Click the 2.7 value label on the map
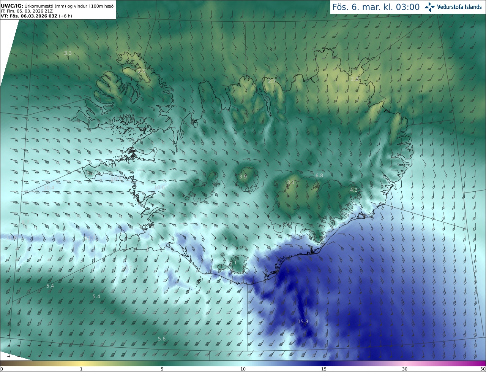486x372 pixels. tap(272, 81)
